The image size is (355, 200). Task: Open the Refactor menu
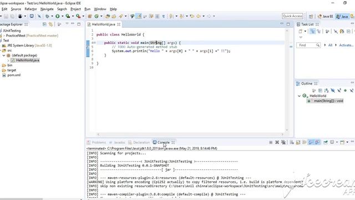click(31, 9)
